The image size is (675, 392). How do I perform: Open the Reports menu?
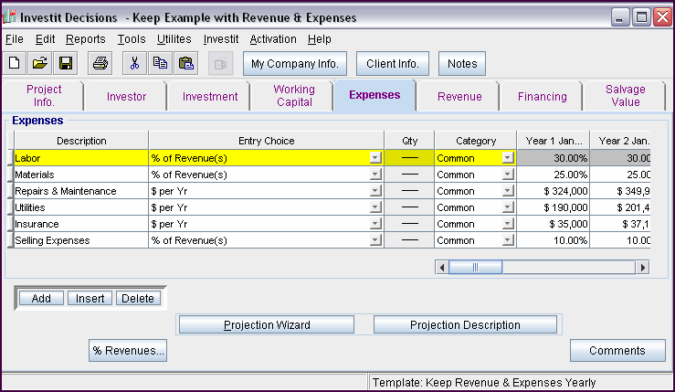click(x=85, y=39)
